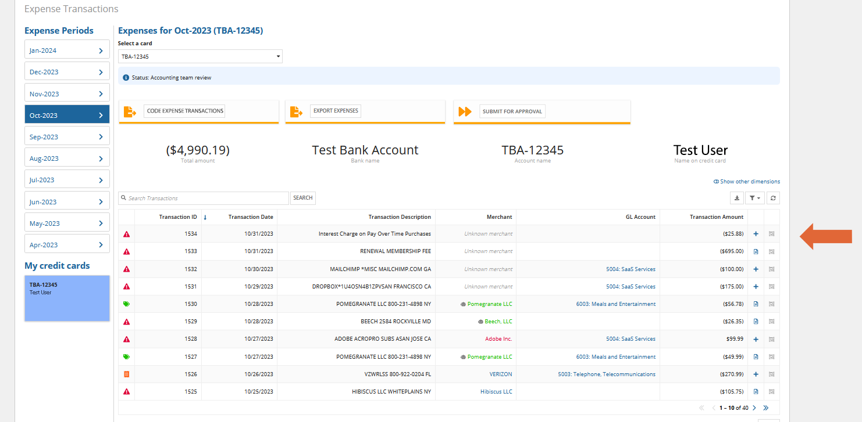862x422 pixels.
Task: Click Transaction Date column header
Action: pos(251,217)
